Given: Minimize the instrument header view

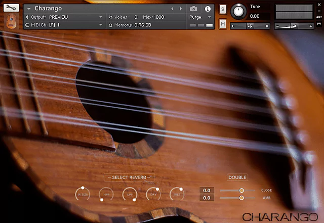Looking at the screenshot, I should point(319,11).
